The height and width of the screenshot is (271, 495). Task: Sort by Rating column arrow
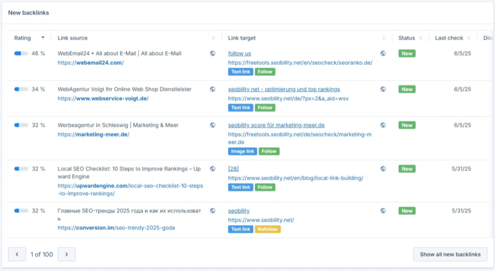[43, 38]
